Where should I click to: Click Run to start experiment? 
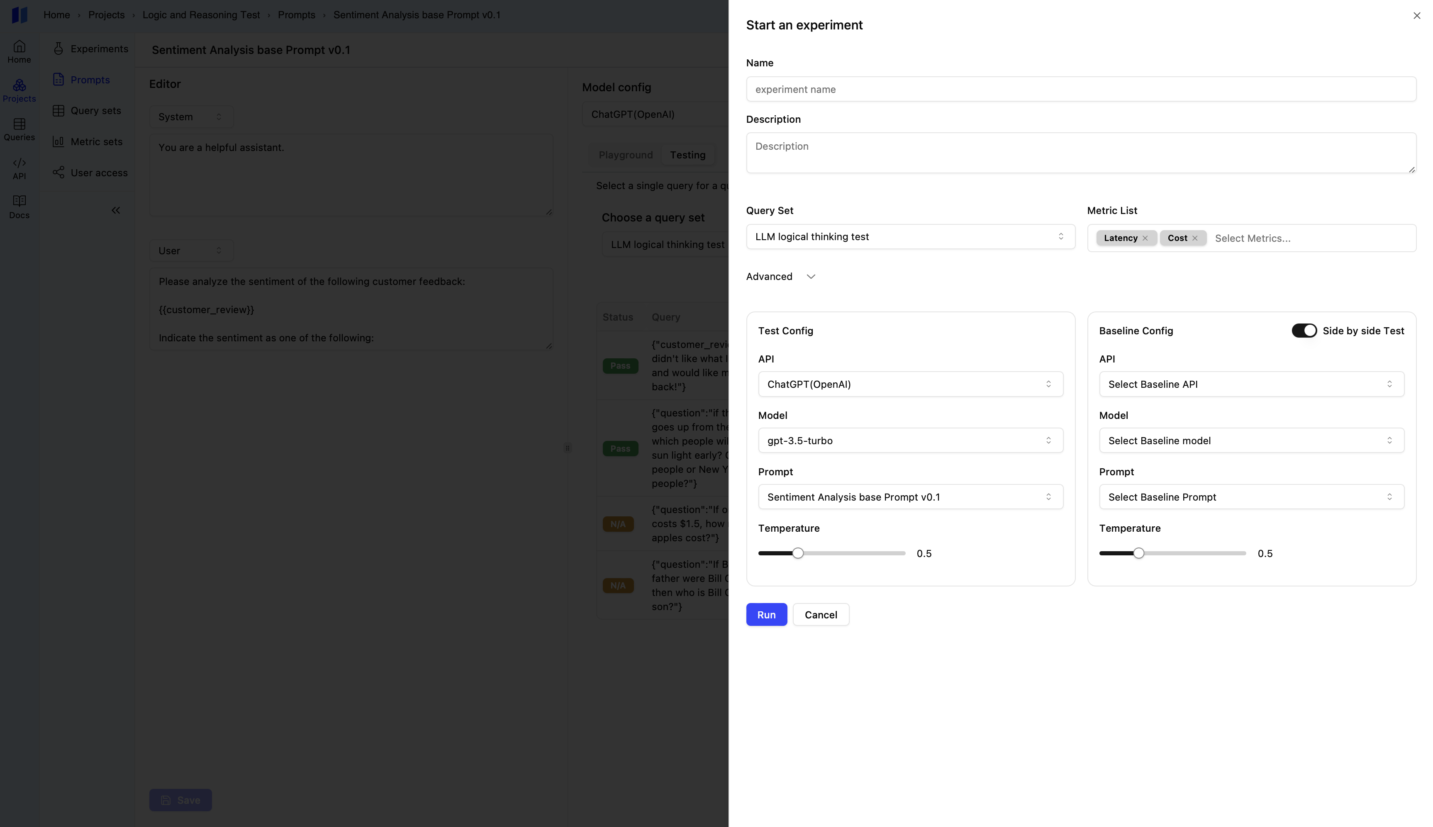click(766, 615)
